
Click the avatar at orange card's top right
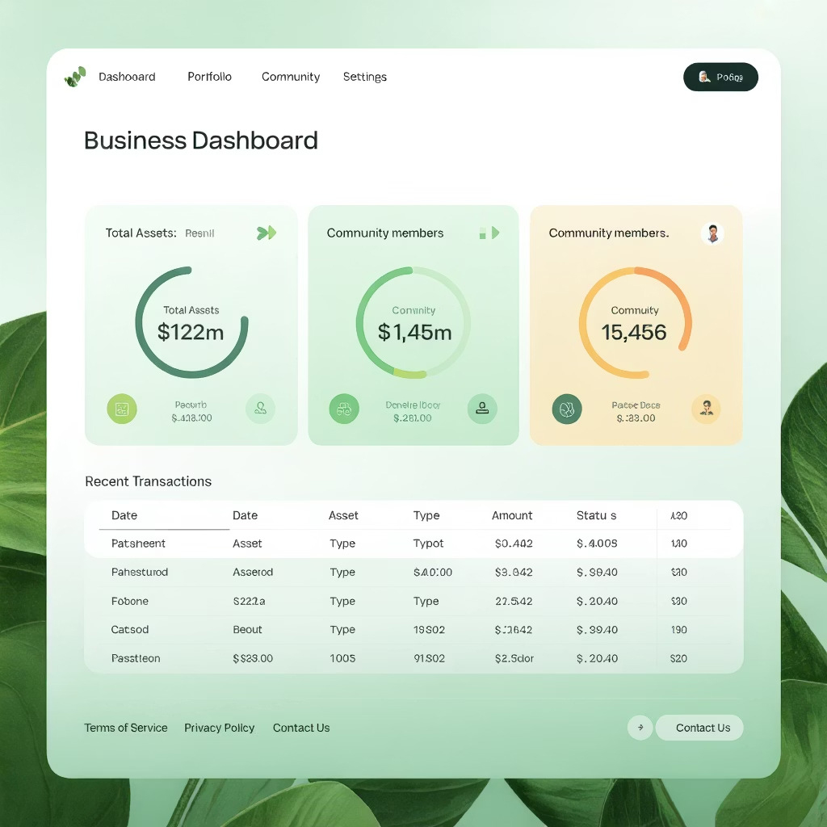pyautogui.click(x=712, y=233)
